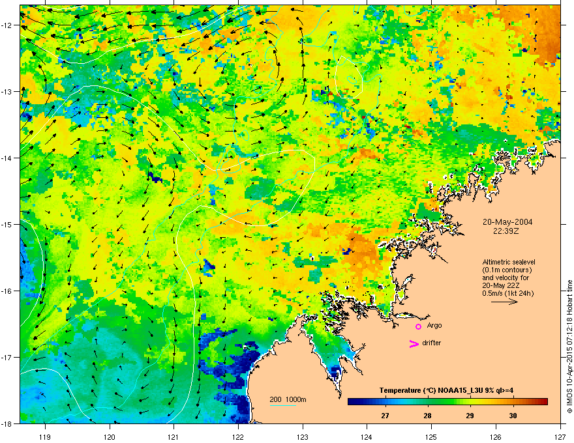The height and width of the screenshot is (443, 574).
Task: Click longitude axis label '127'
Action: tap(560, 437)
